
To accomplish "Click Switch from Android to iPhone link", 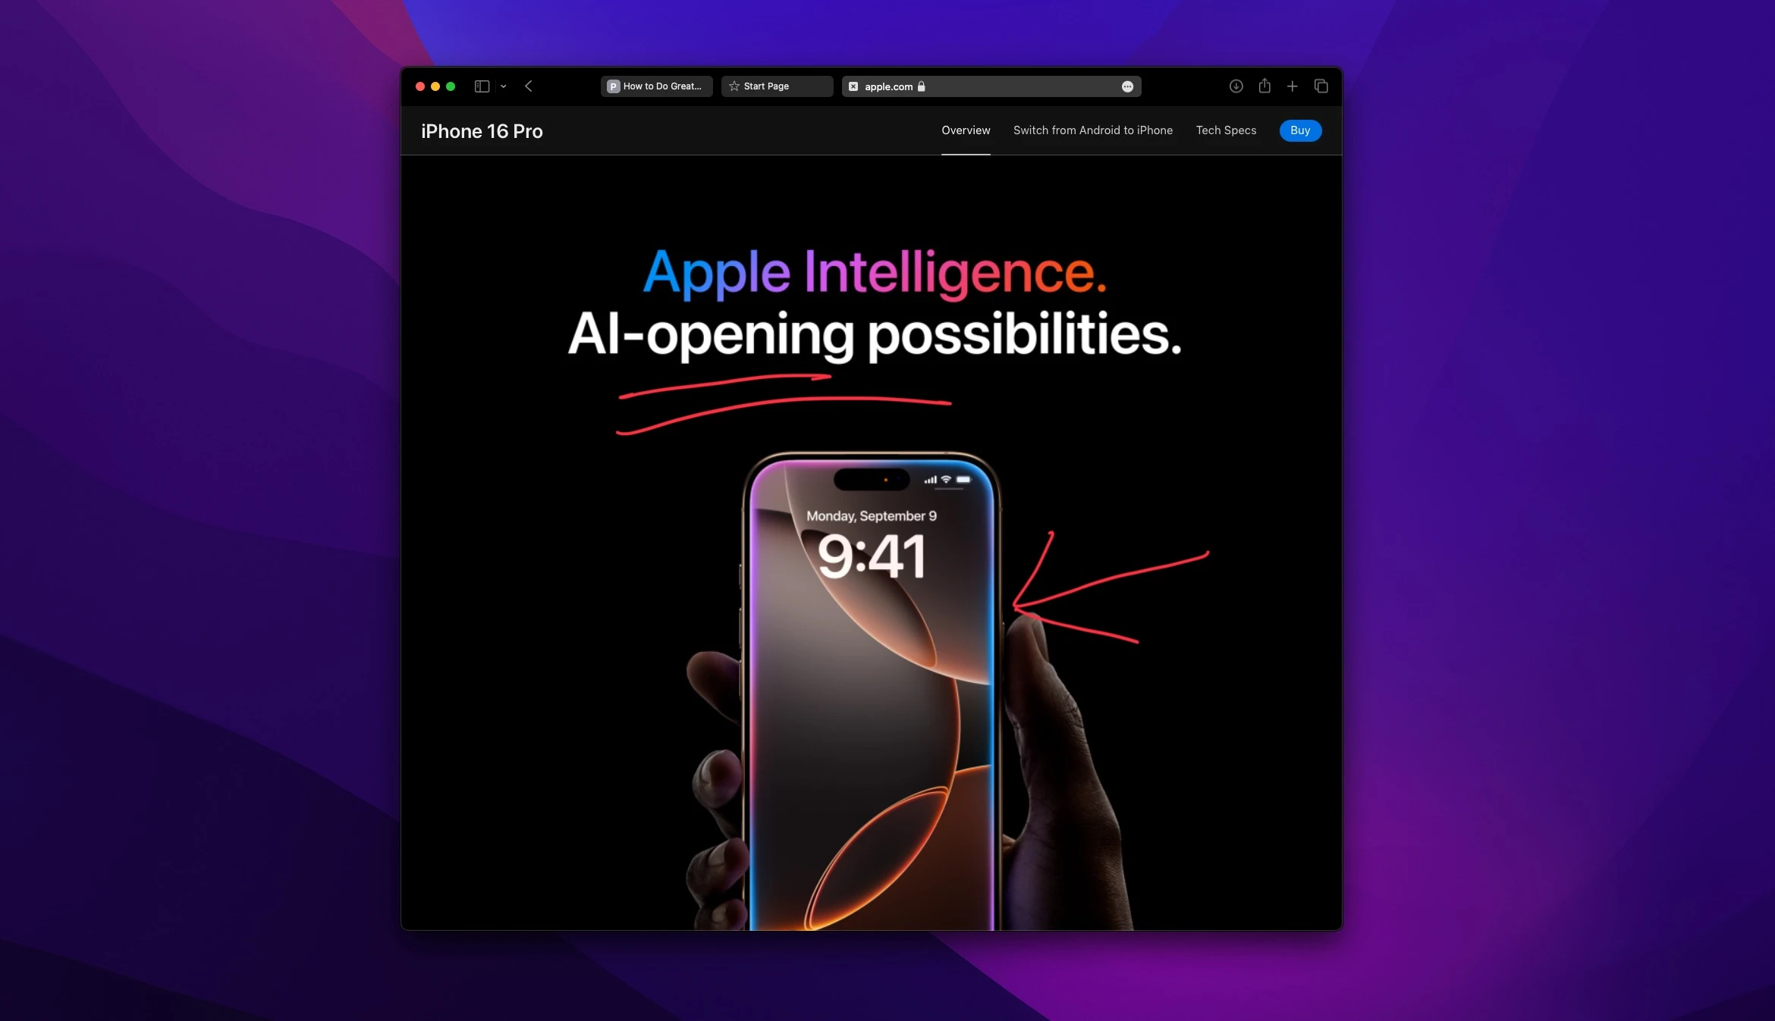I will [1092, 130].
